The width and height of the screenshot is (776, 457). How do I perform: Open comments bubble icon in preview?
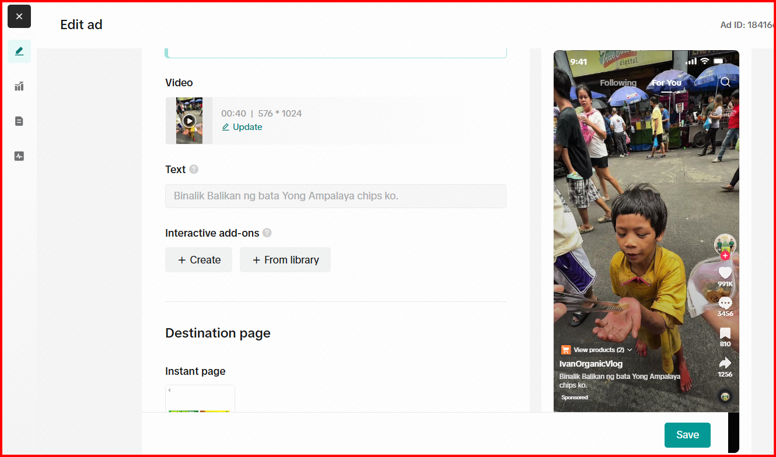[x=725, y=303]
